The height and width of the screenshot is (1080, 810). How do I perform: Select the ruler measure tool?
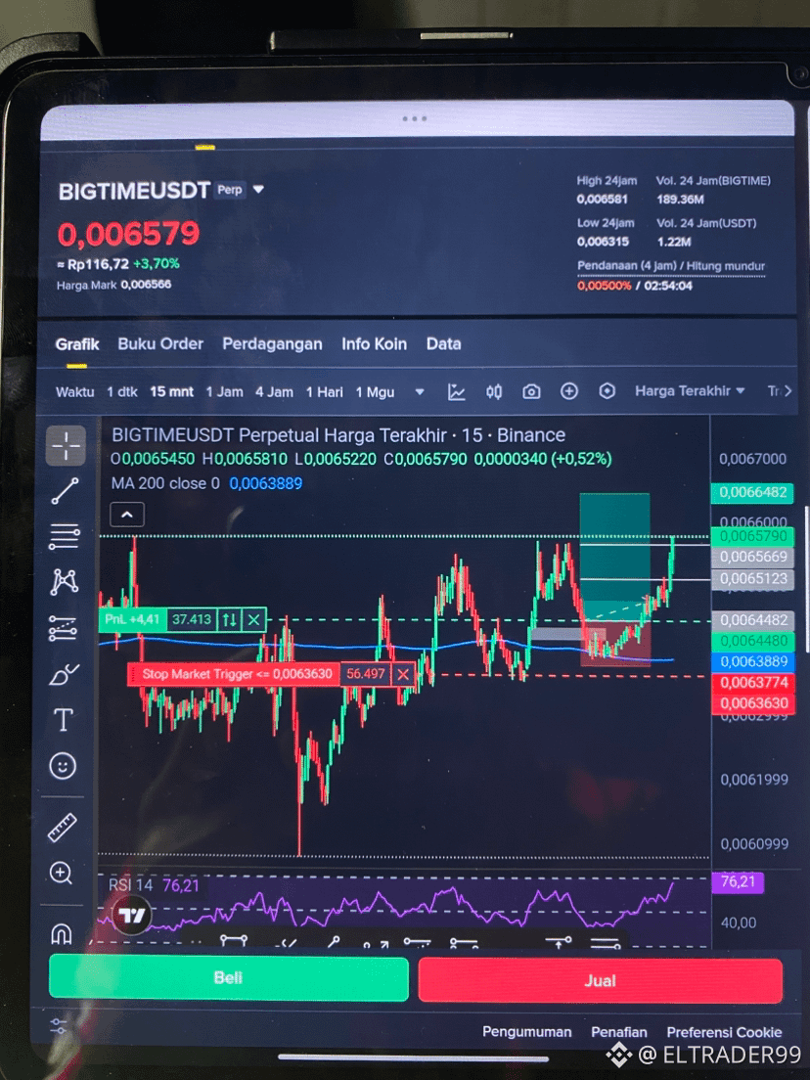pos(62,828)
